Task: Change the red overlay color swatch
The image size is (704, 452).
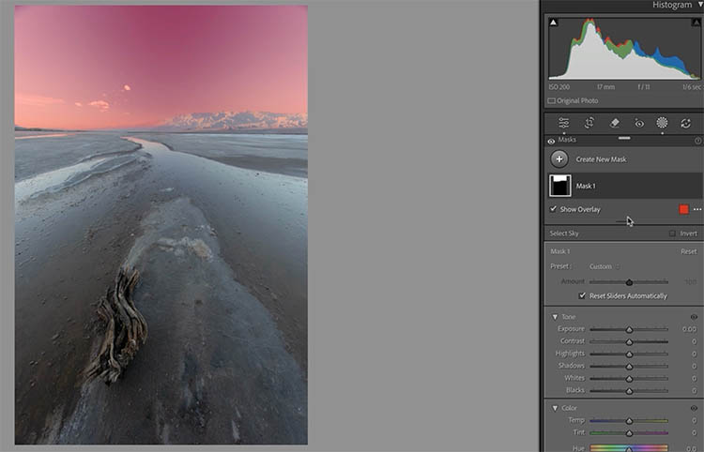Action: tap(683, 209)
